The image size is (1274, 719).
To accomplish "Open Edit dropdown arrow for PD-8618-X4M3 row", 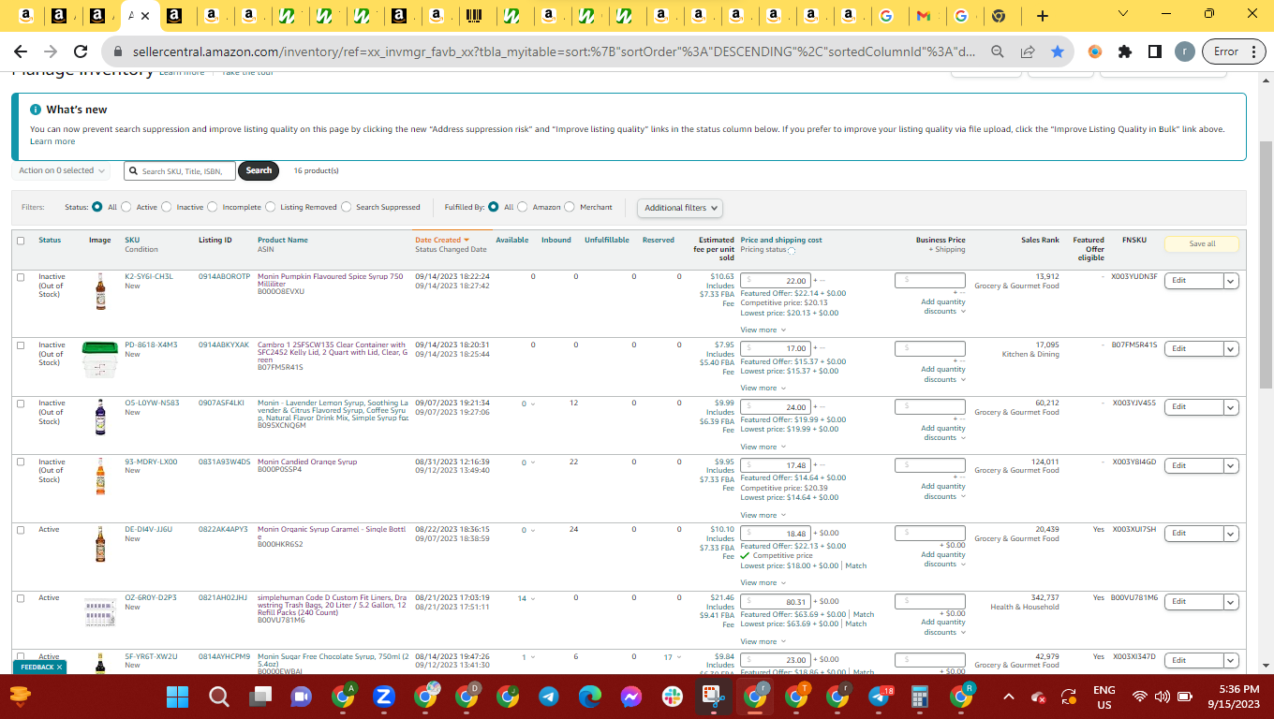I will pyautogui.click(x=1231, y=348).
